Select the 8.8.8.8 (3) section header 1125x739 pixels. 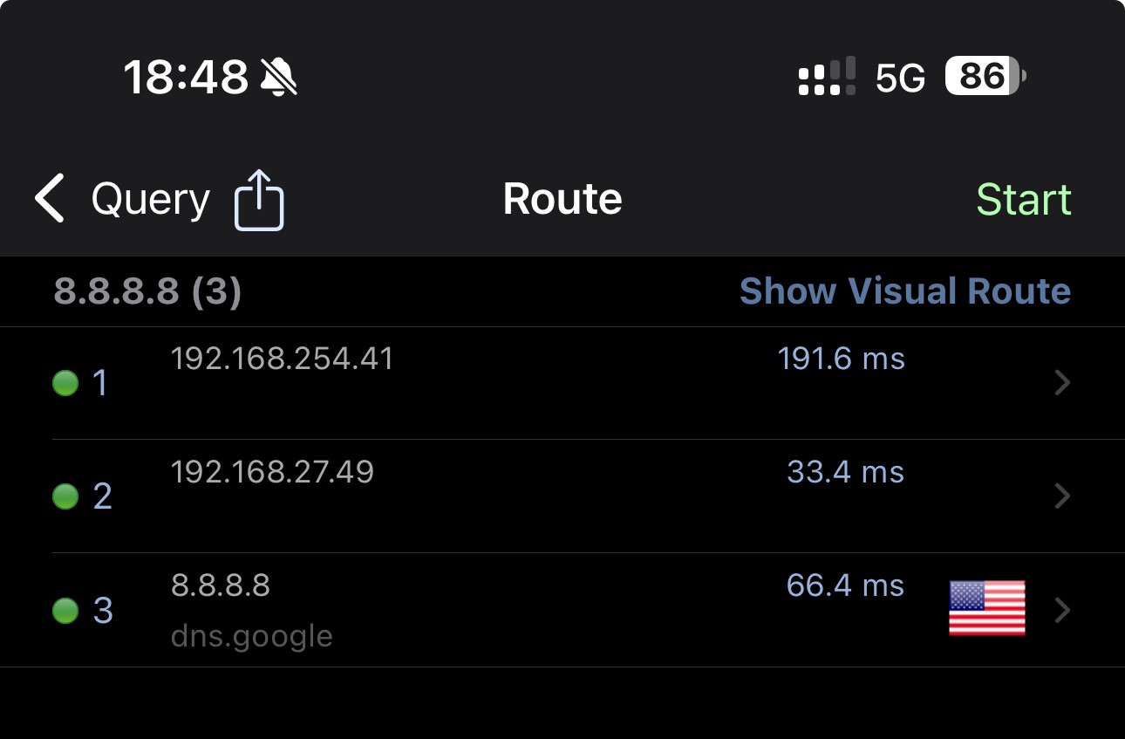click(x=147, y=291)
